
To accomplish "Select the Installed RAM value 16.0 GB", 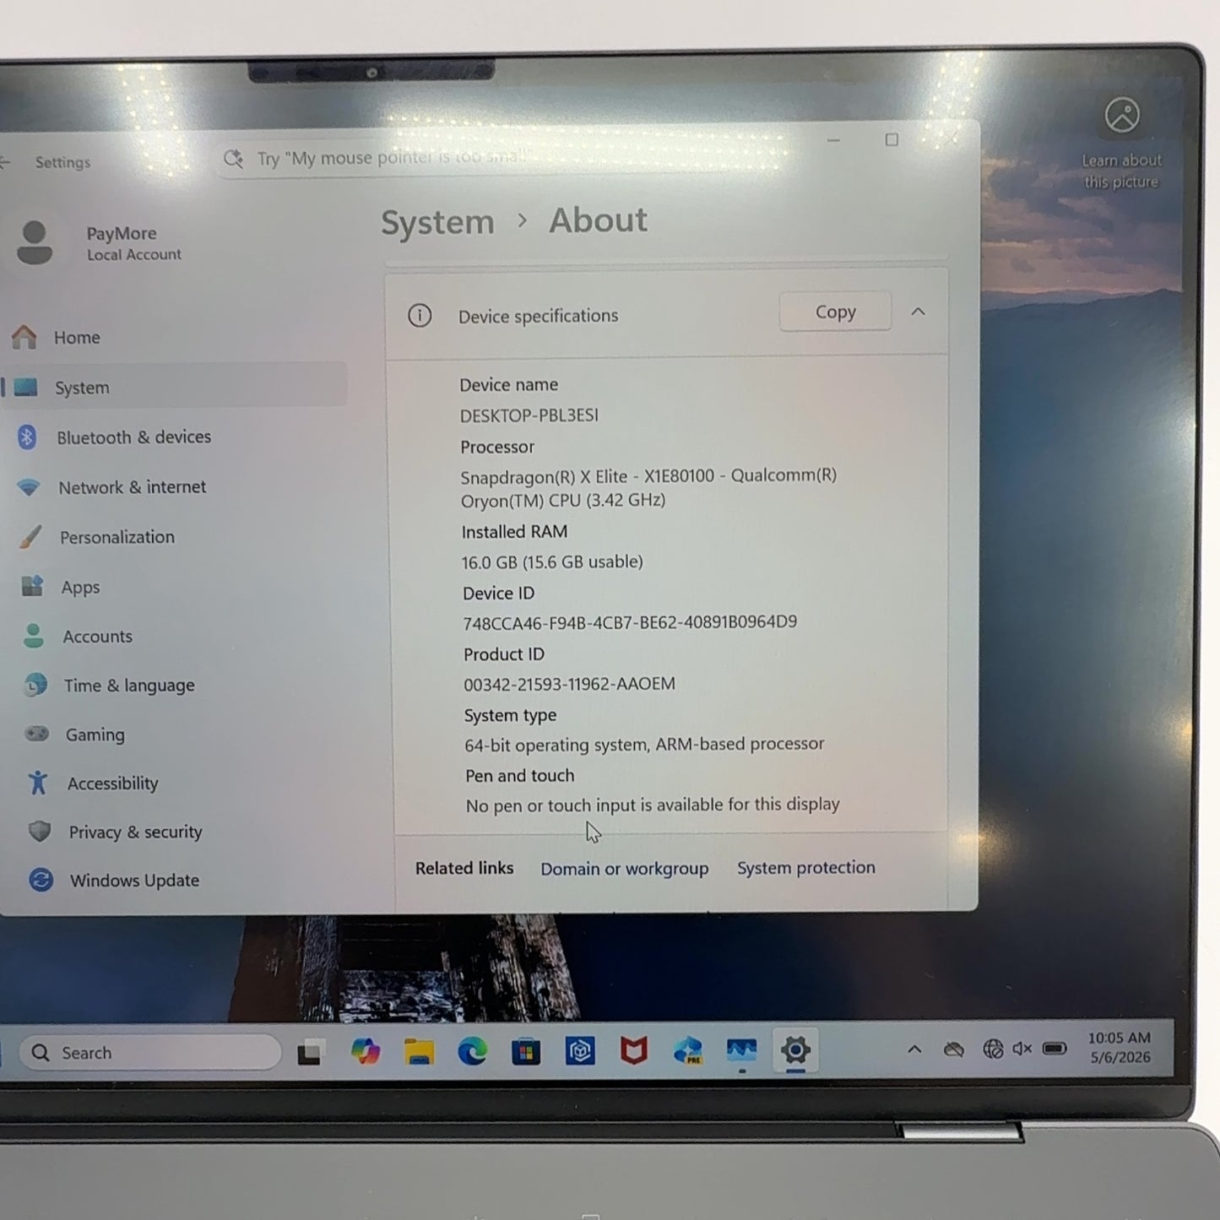I will point(552,562).
